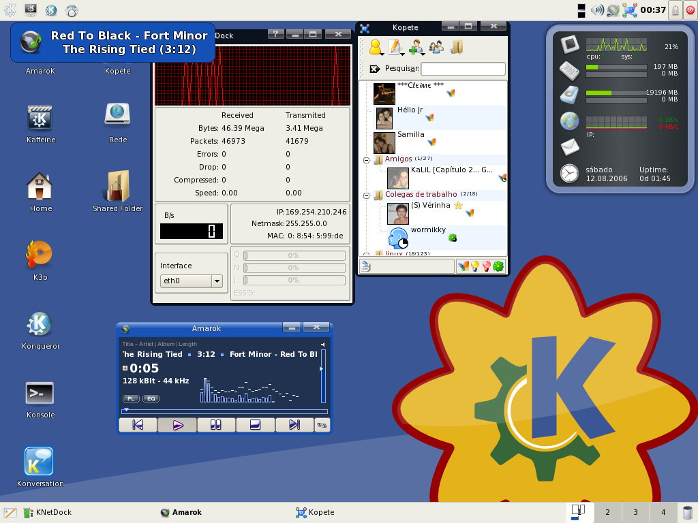Switch to virtual desktop 4

coord(663,512)
